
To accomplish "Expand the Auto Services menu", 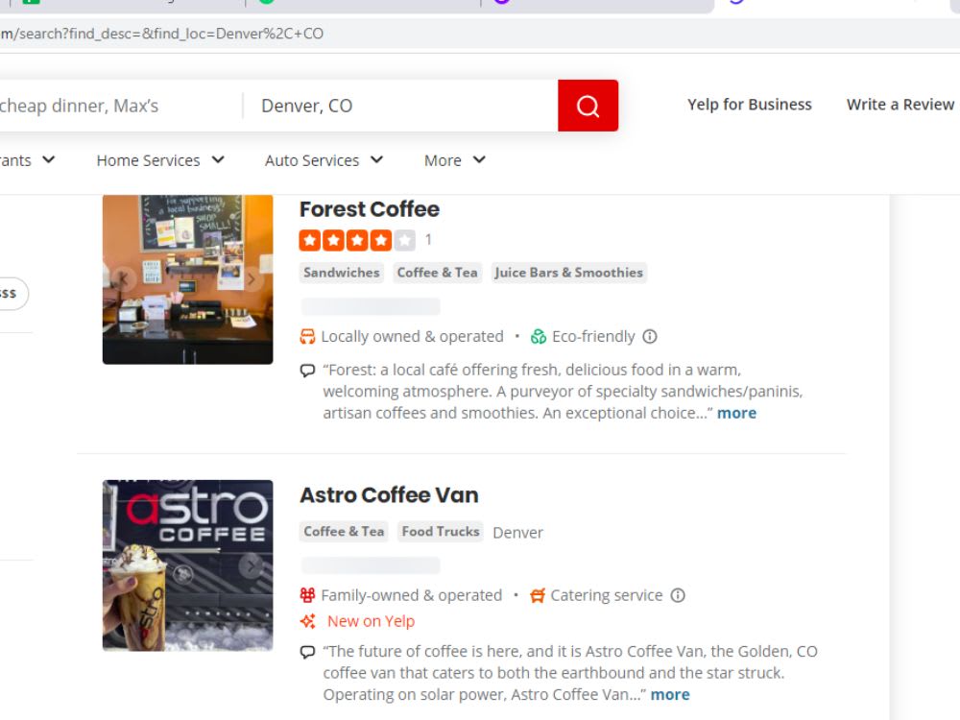I will 324,160.
